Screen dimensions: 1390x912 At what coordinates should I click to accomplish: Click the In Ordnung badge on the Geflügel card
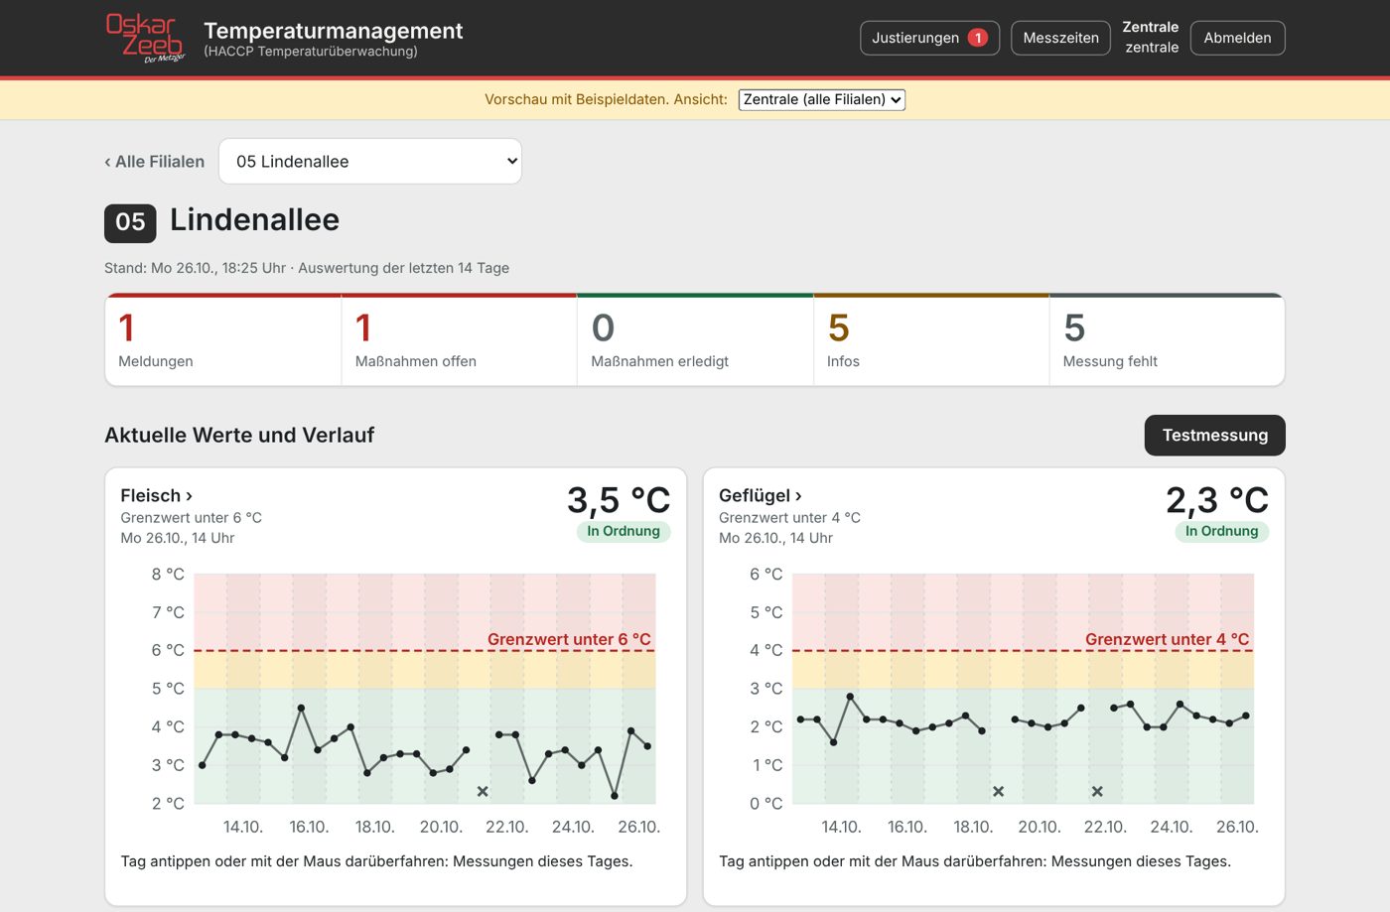tap(1222, 531)
